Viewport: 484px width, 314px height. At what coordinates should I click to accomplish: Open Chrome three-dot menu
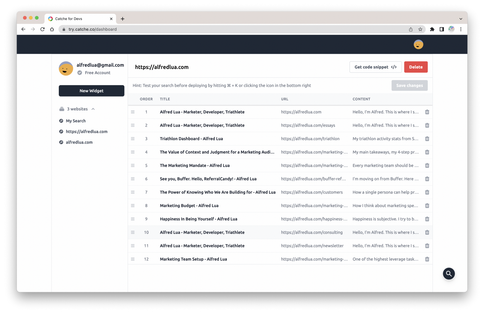(461, 29)
